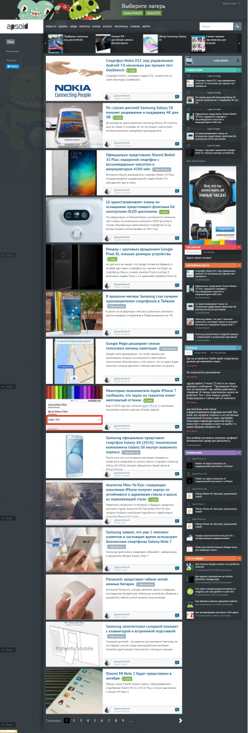Open the 'Каталог' menu item
248x733 pixels.
pos(108,27)
